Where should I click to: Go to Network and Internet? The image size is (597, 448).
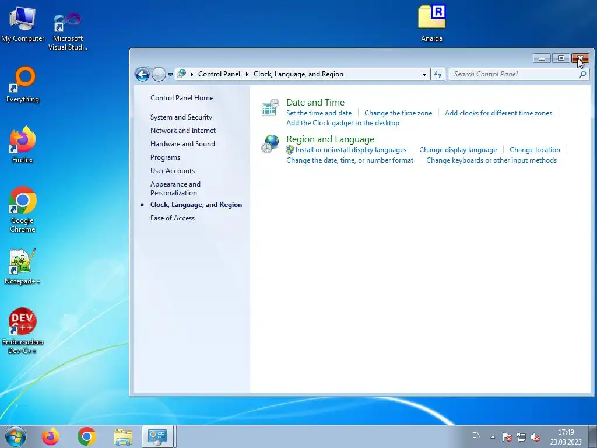(x=183, y=131)
